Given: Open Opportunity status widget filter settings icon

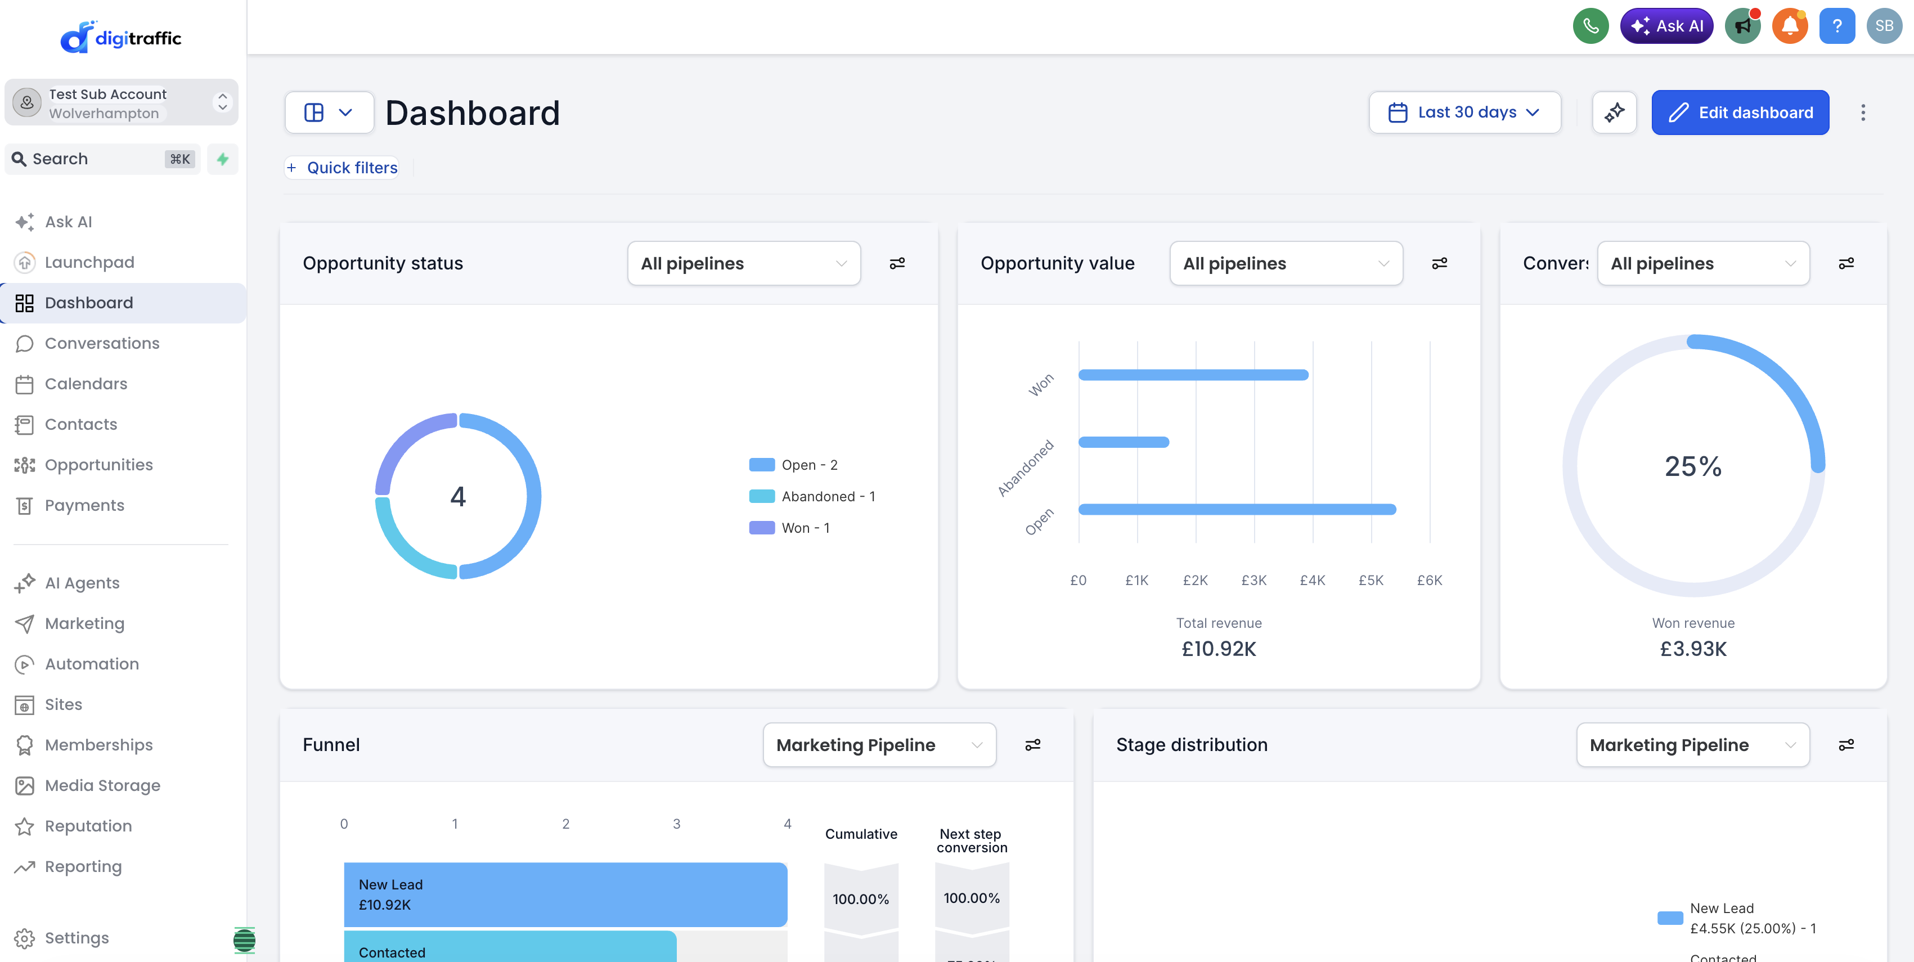Looking at the screenshot, I should [897, 263].
